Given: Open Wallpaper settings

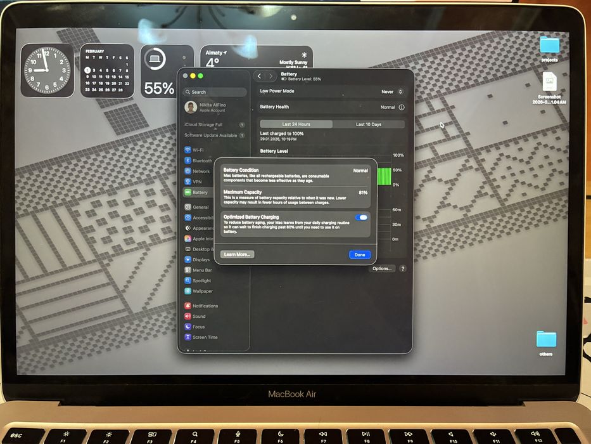Looking at the screenshot, I should click(x=199, y=291).
